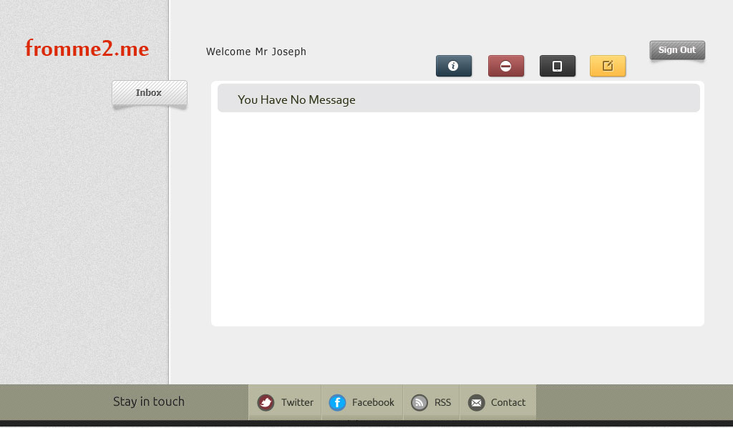The width and height of the screenshot is (733, 428).
Task: Open the Twitter bird icon
Action: tap(266, 402)
